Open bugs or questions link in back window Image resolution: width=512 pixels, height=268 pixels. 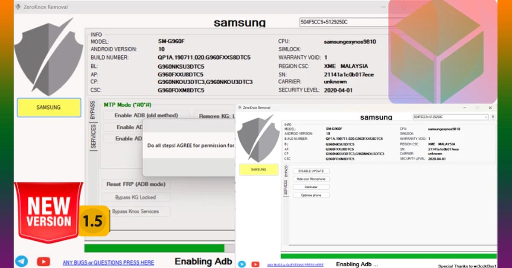coord(108,262)
